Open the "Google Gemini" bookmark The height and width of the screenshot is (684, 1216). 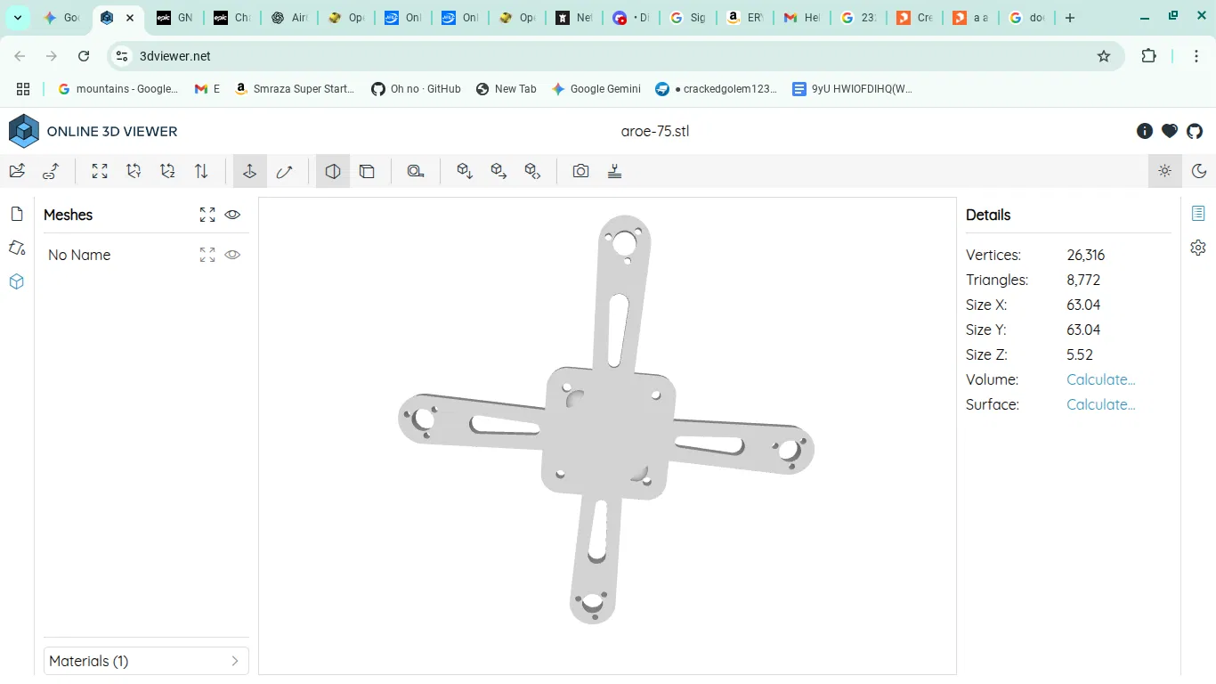[x=596, y=89]
